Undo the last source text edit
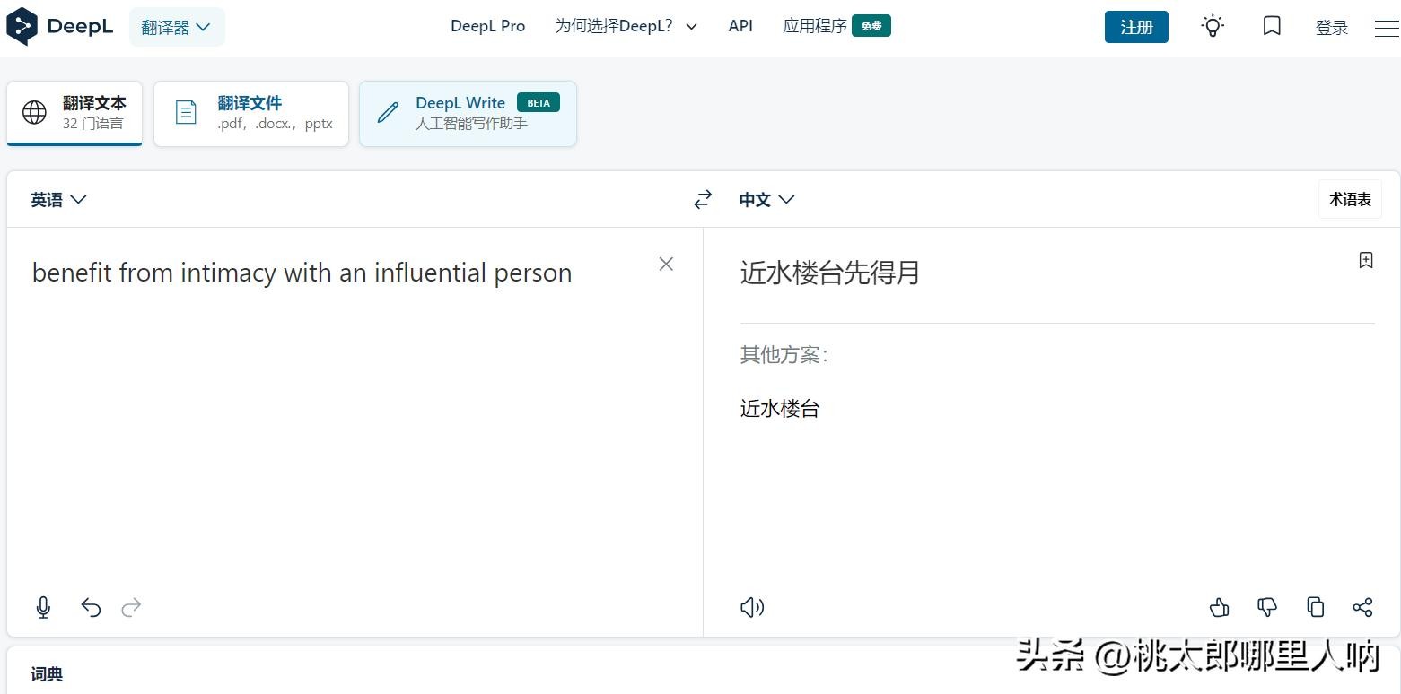The width and height of the screenshot is (1401, 694). click(x=91, y=608)
